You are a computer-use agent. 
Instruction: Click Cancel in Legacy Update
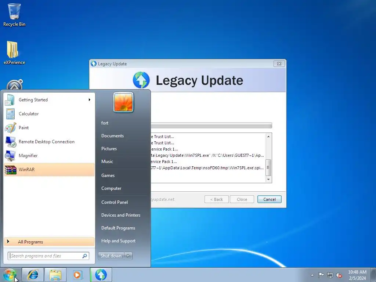click(x=269, y=199)
